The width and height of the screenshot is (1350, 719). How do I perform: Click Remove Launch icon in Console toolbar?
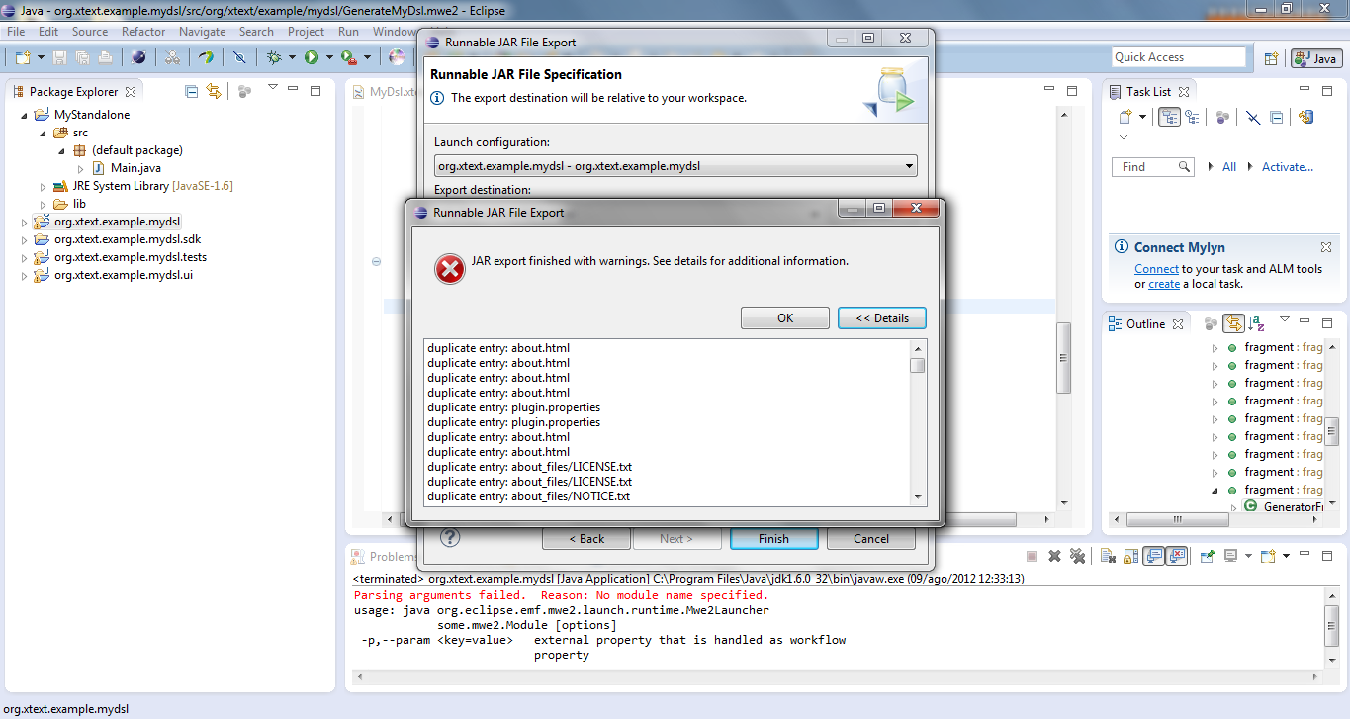(x=1054, y=557)
